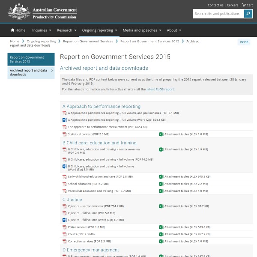
Task: Expand the Research dropdown menu
Action: (x=66, y=30)
